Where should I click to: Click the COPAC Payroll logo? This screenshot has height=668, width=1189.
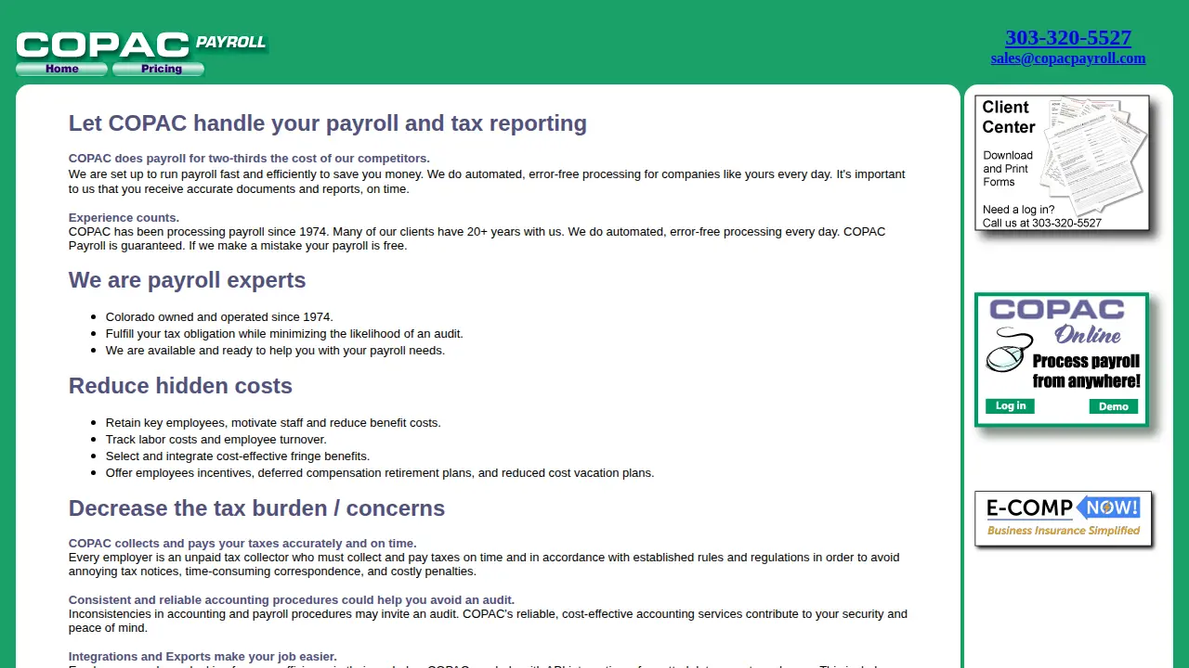pyautogui.click(x=142, y=45)
